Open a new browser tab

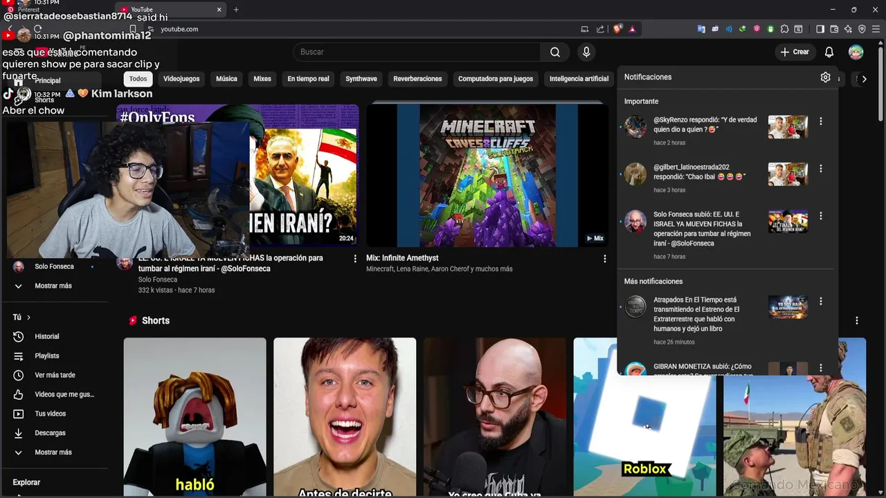236,10
